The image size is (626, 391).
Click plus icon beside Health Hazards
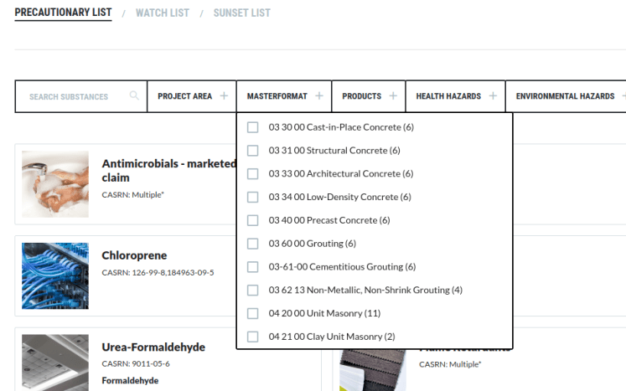pyautogui.click(x=493, y=96)
